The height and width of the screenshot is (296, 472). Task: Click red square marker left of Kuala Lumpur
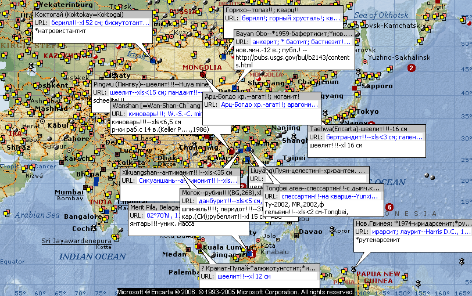(x=199, y=247)
